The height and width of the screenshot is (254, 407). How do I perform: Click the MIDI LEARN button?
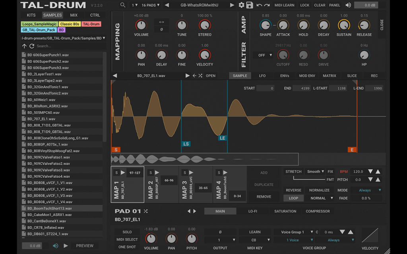(x=284, y=5)
